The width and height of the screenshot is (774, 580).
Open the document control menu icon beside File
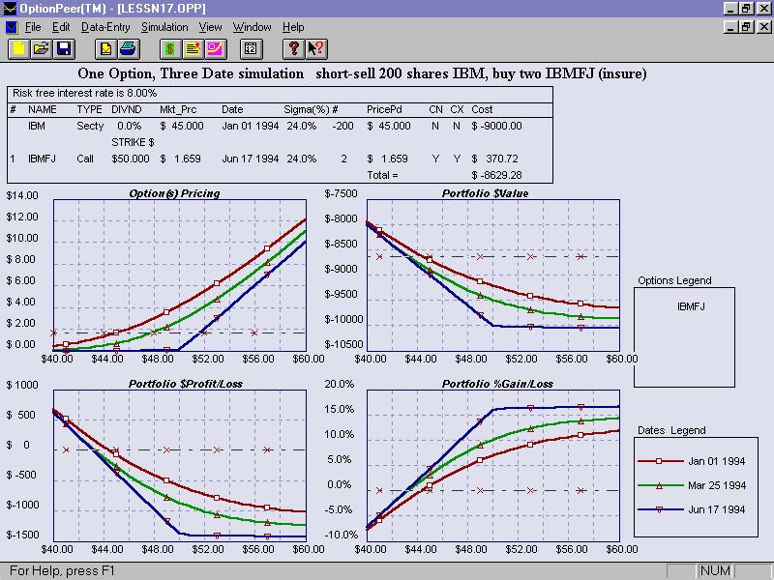click(x=11, y=27)
